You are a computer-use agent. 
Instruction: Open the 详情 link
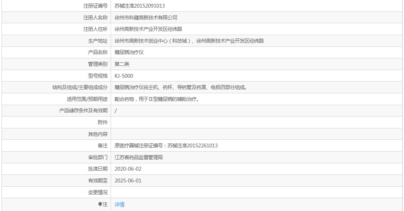[119, 205]
